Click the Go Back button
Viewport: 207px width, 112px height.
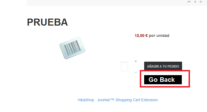click(x=163, y=80)
